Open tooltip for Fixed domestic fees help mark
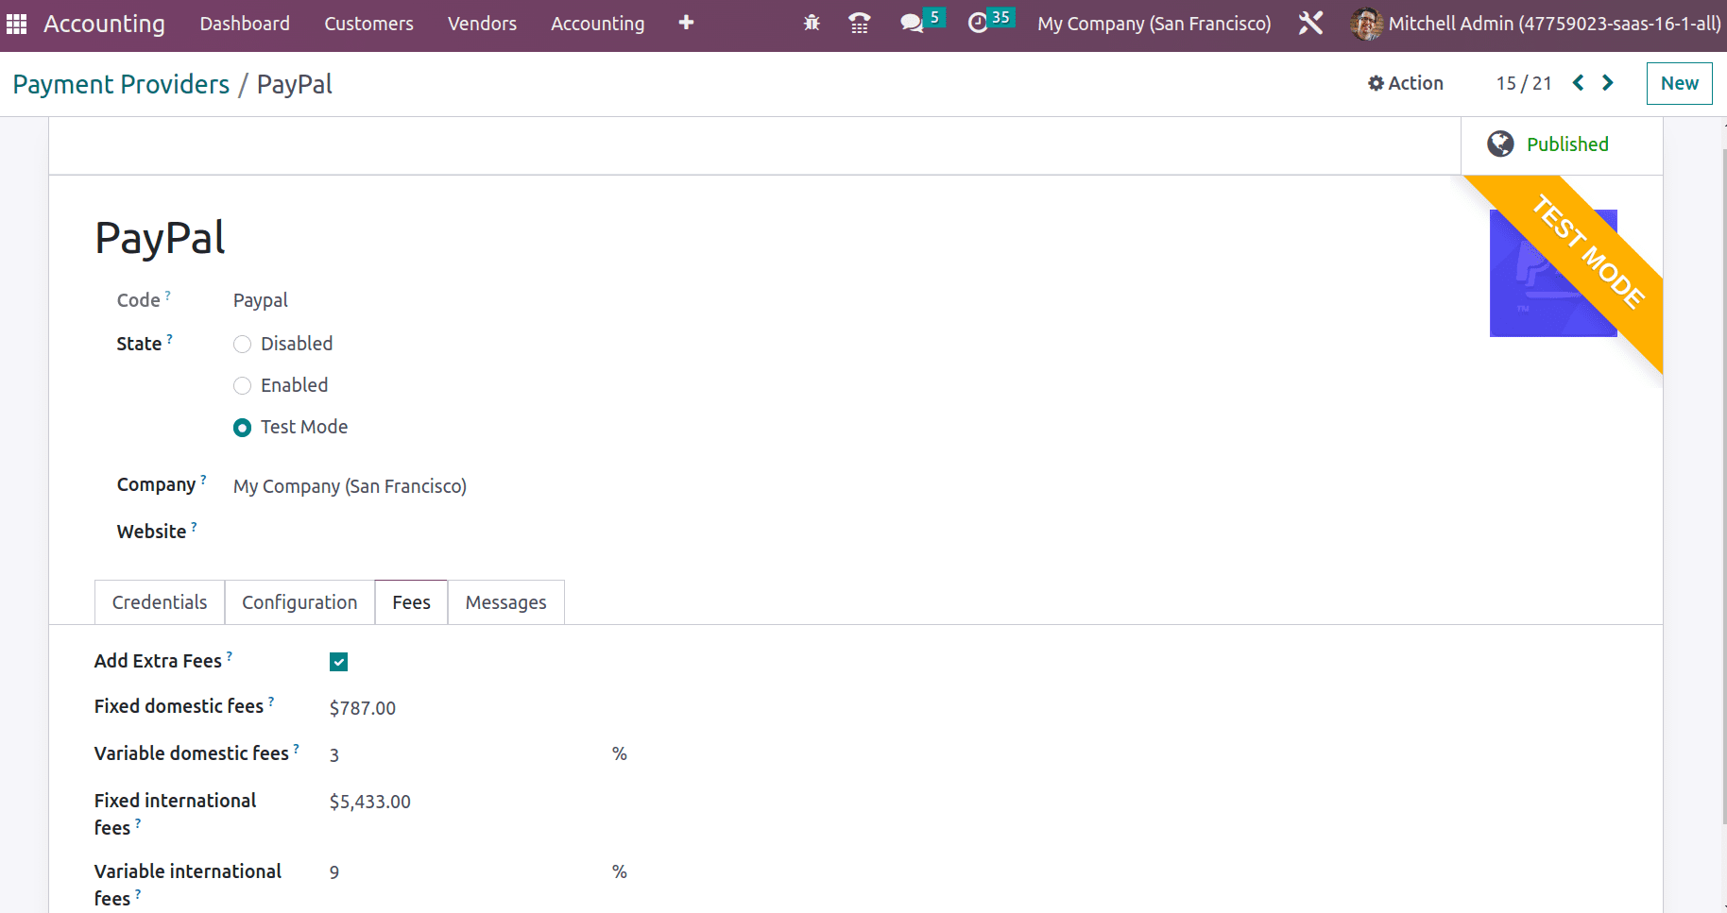Viewport: 1727px width, 913px height. pos(271,701)
